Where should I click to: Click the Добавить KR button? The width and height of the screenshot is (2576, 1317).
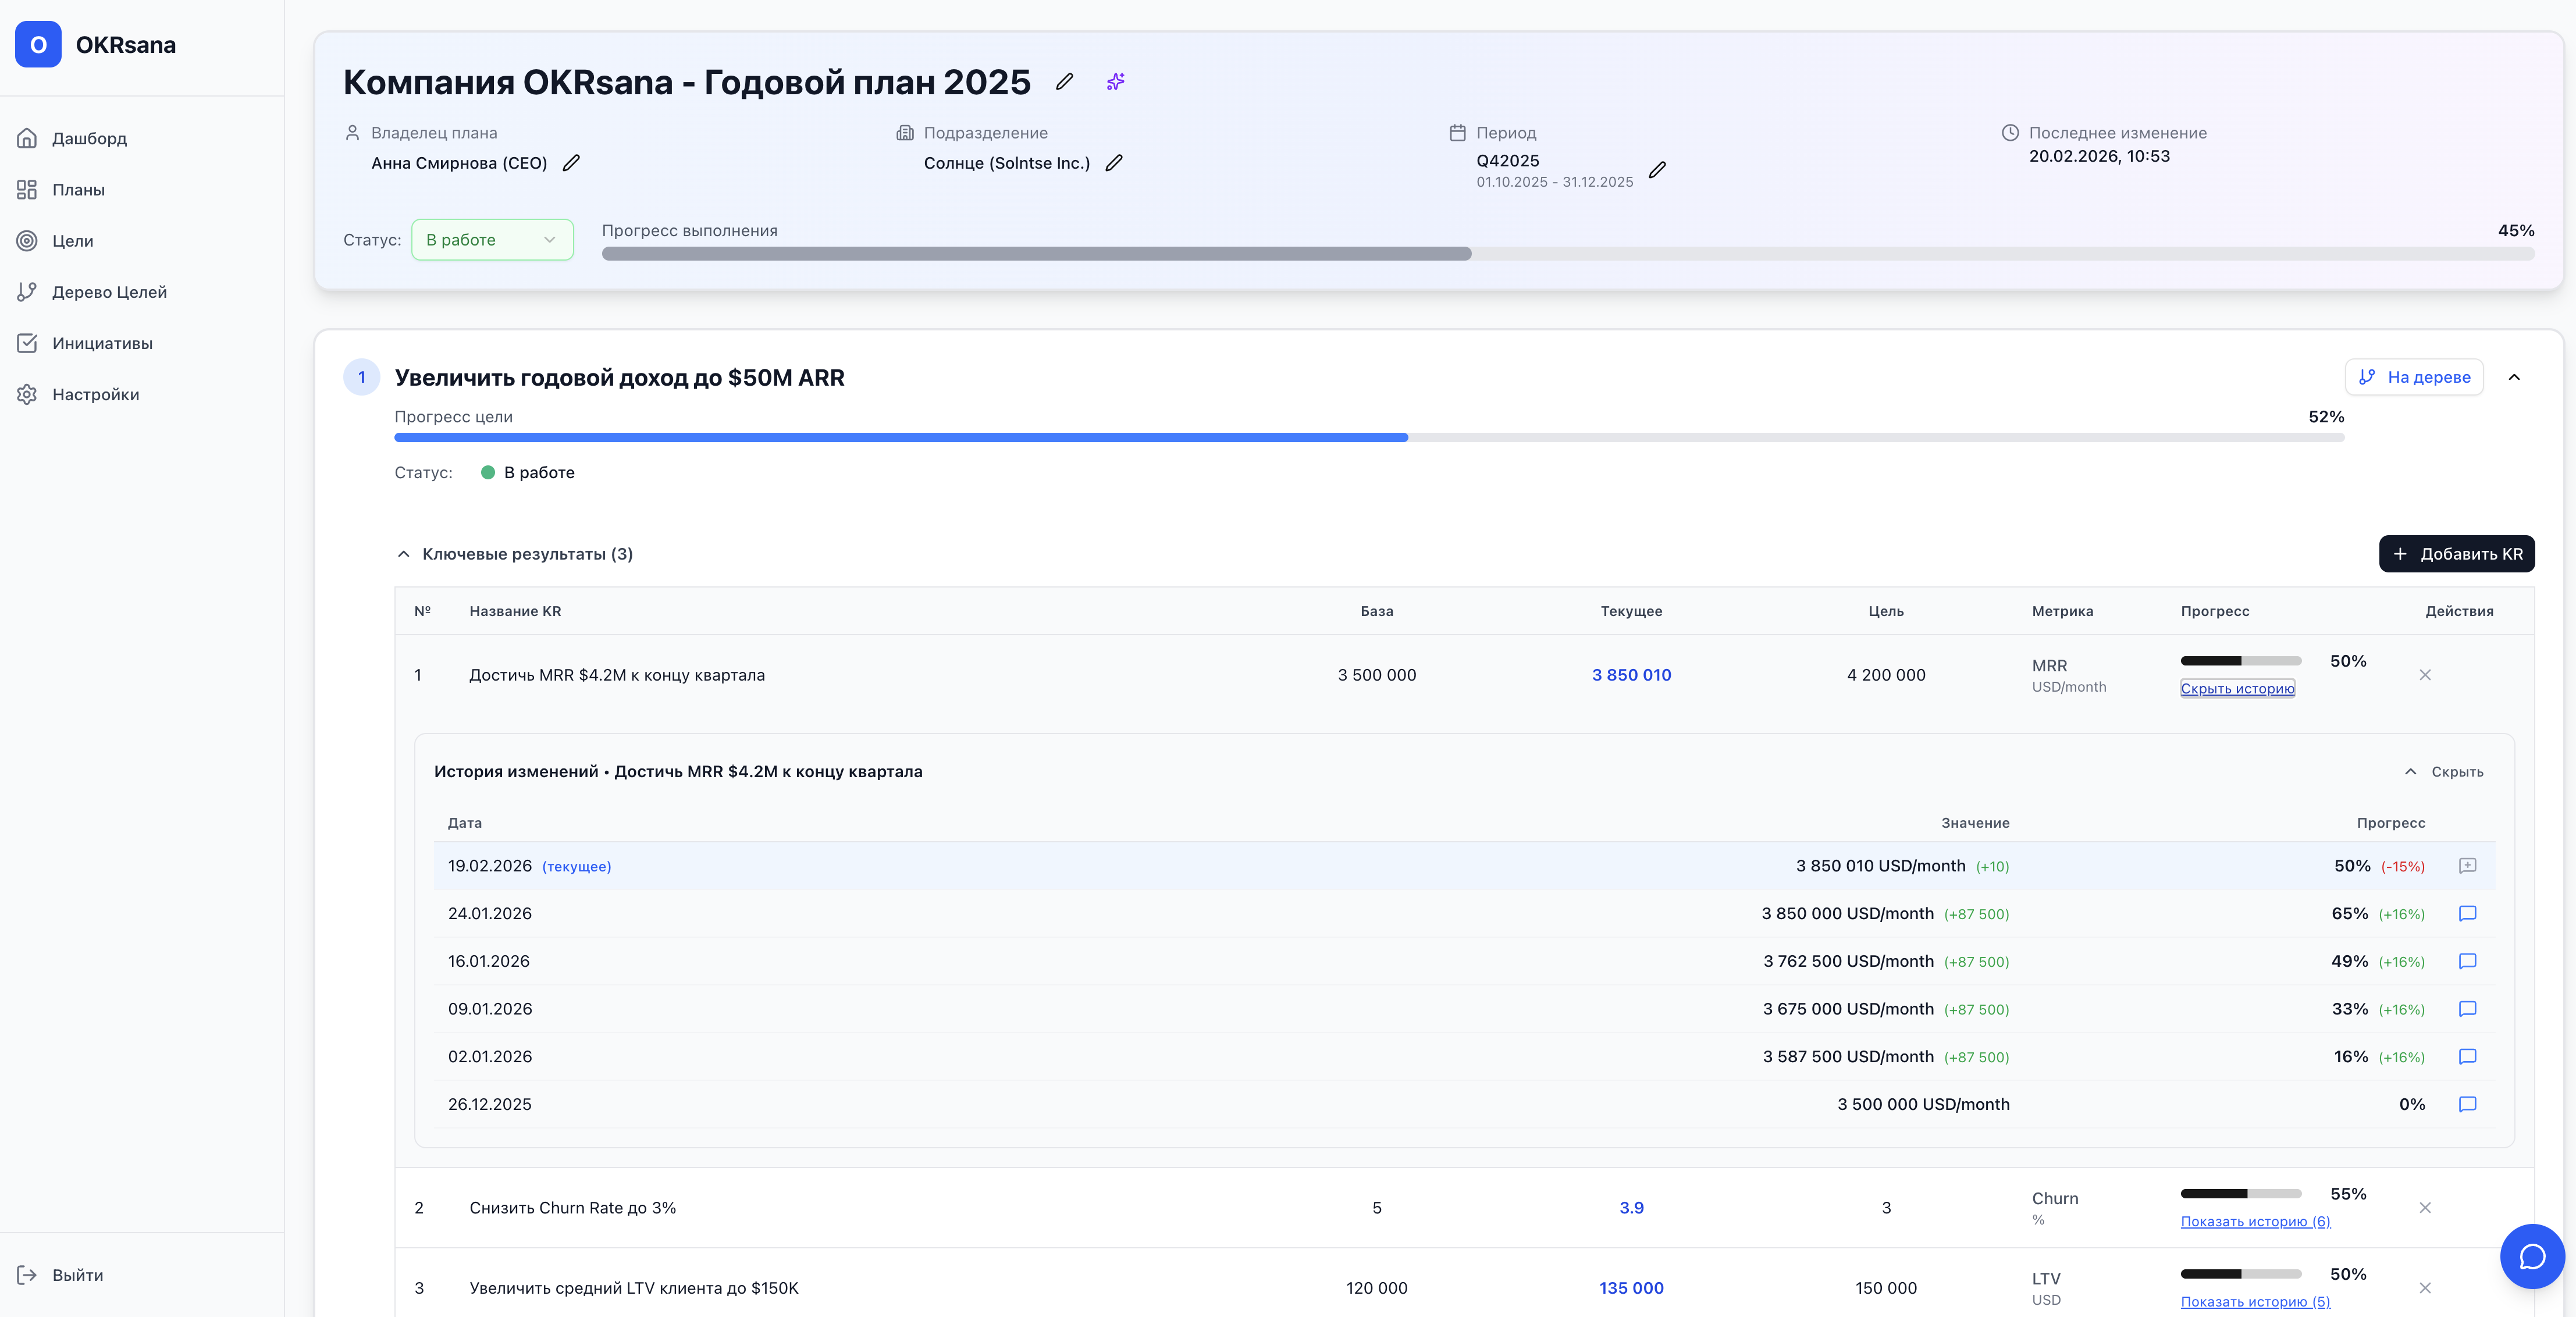2456,554
